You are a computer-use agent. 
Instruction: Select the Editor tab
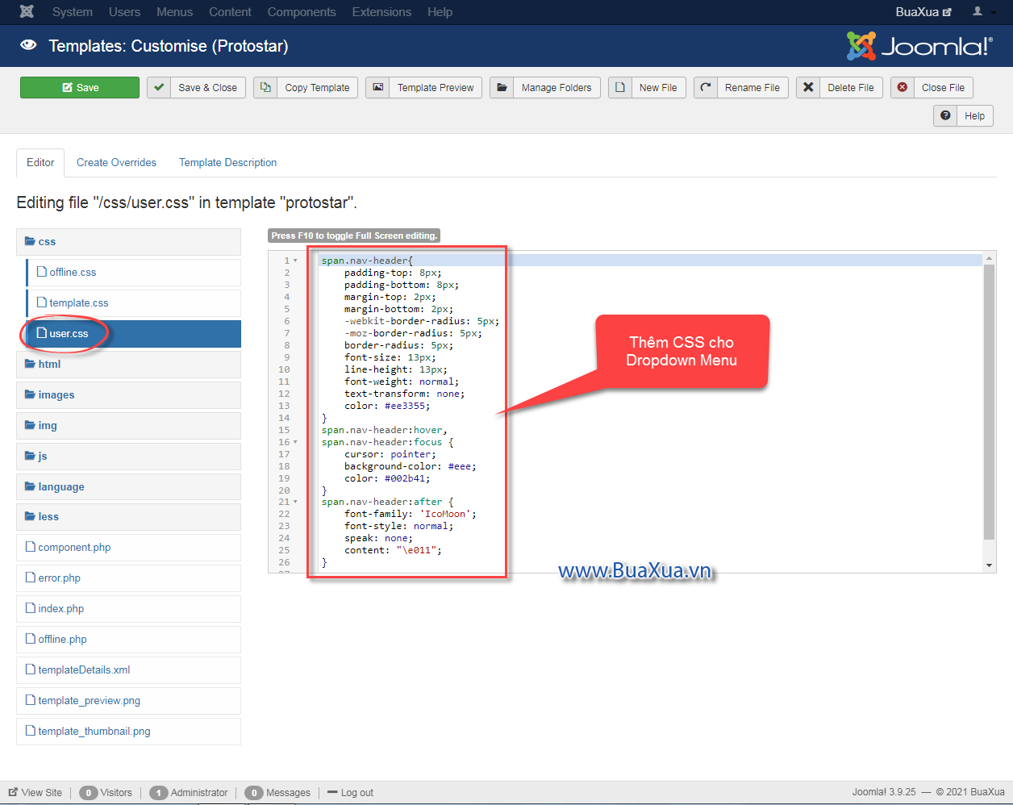40,162
